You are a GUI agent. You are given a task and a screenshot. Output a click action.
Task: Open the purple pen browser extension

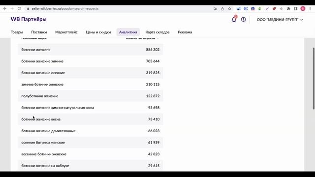click(x=267, y=9)
